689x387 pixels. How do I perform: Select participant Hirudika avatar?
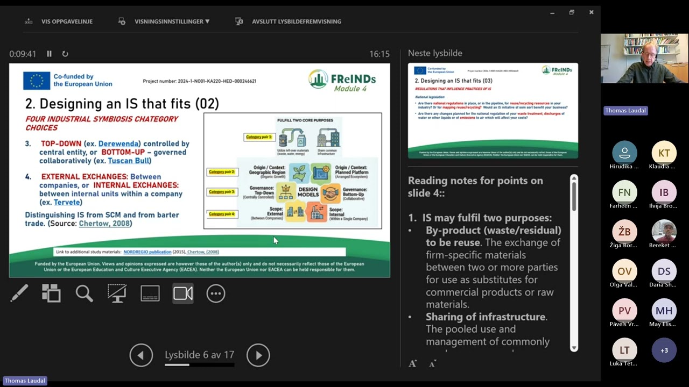[624, 153]
